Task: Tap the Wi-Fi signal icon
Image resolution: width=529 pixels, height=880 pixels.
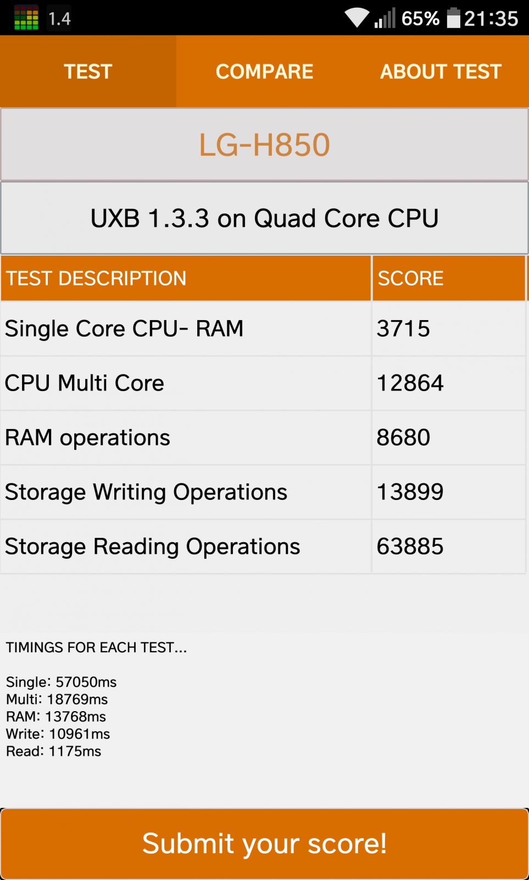Action: coord(357,18)
